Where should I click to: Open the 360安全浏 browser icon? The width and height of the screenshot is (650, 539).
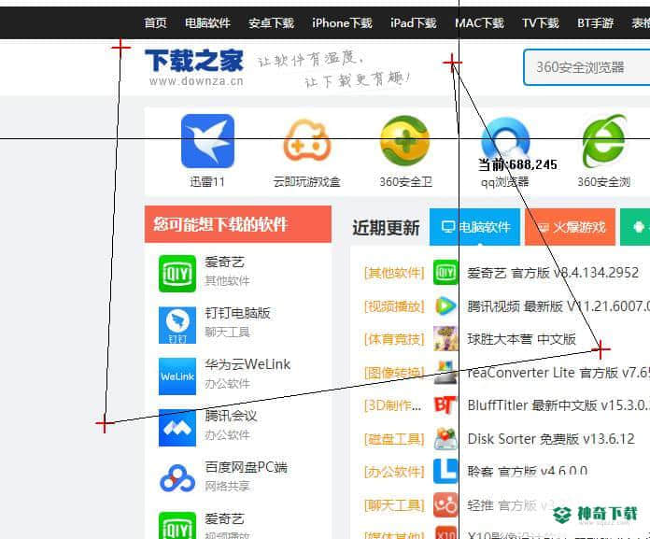coord(604,141)
